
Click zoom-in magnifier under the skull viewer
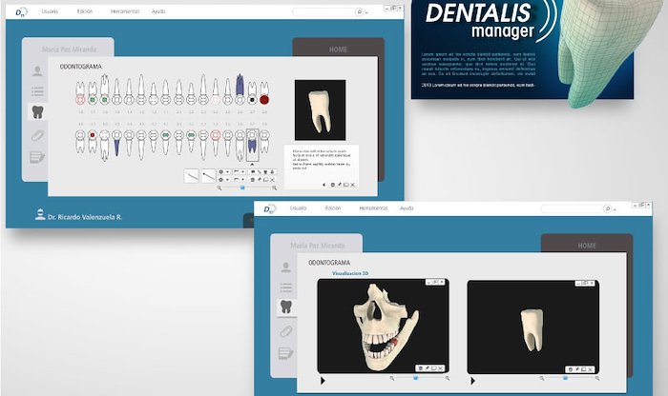coord(448,378)
